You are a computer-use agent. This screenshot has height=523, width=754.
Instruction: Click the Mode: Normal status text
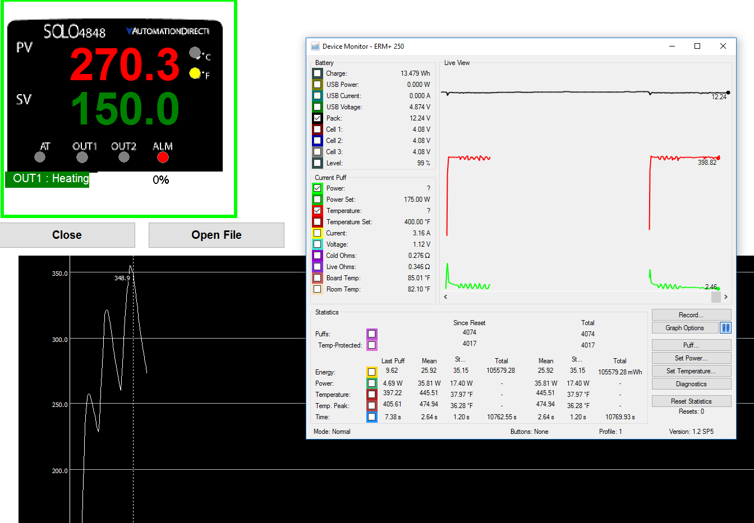point(332,432)
